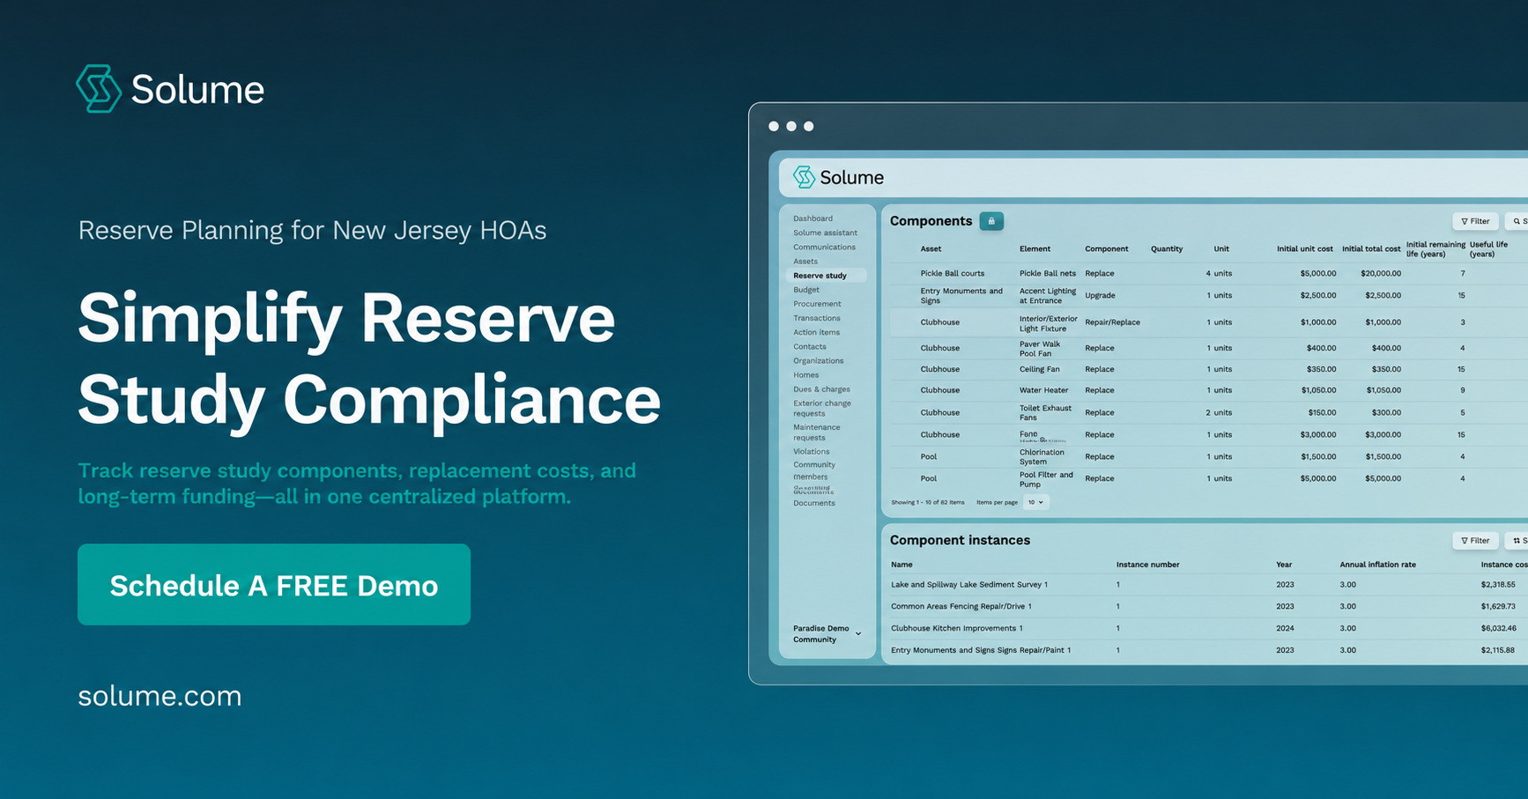This screenshot has height=799, width=1528.
Task: Click the Quantity column header
Action: pos(1167,249)
